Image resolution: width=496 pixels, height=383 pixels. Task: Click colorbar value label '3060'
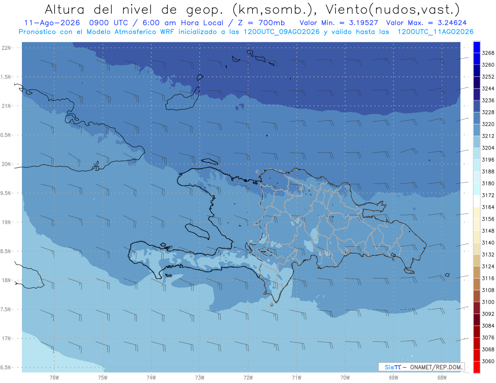point(488,361)
